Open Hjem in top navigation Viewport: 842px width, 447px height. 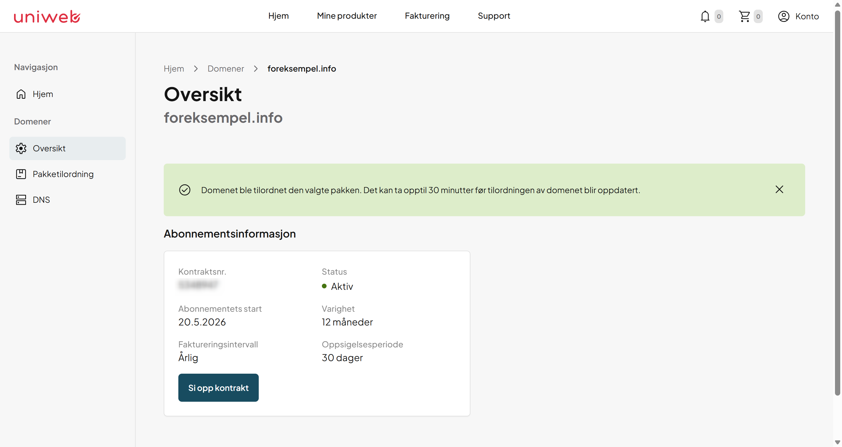pos(279,16)
